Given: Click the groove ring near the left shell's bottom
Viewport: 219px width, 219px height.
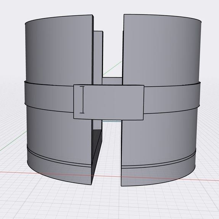Looking at the screenshot, I should coord(59,159).
